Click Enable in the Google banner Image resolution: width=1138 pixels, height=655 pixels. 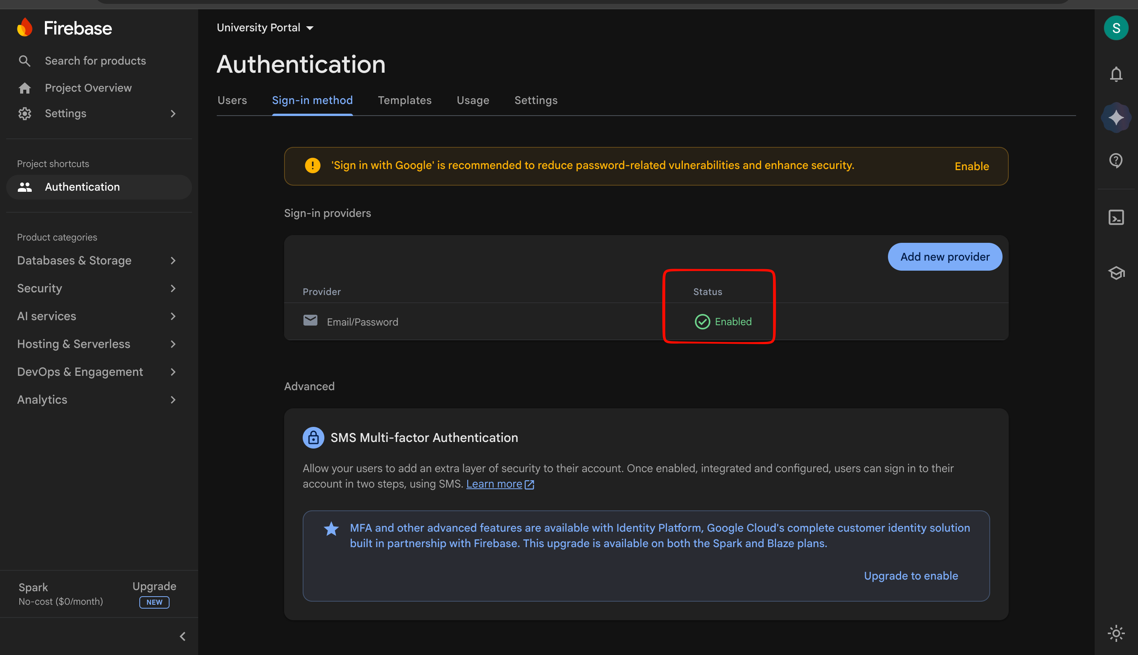(x=972, y=166)
